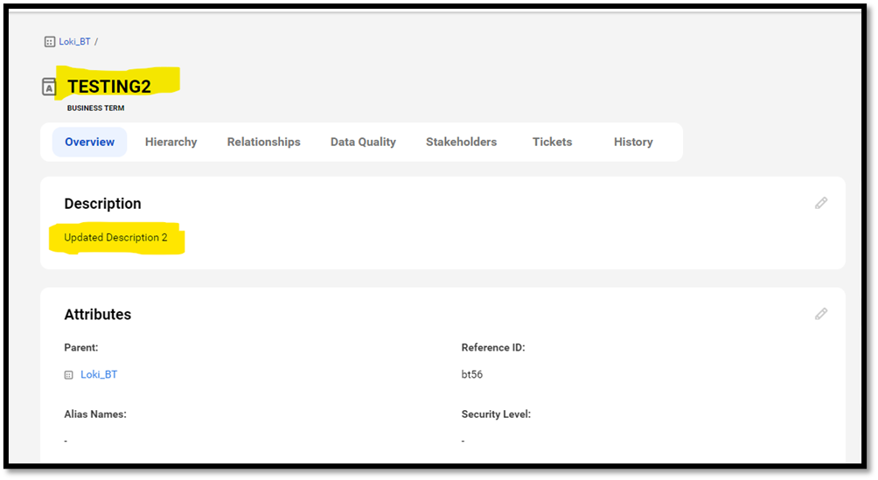This screenshot has width=878, height=480.
Task: Click the small icon beside the Parent Loki_BT link
Action: [x=68, y=375]
